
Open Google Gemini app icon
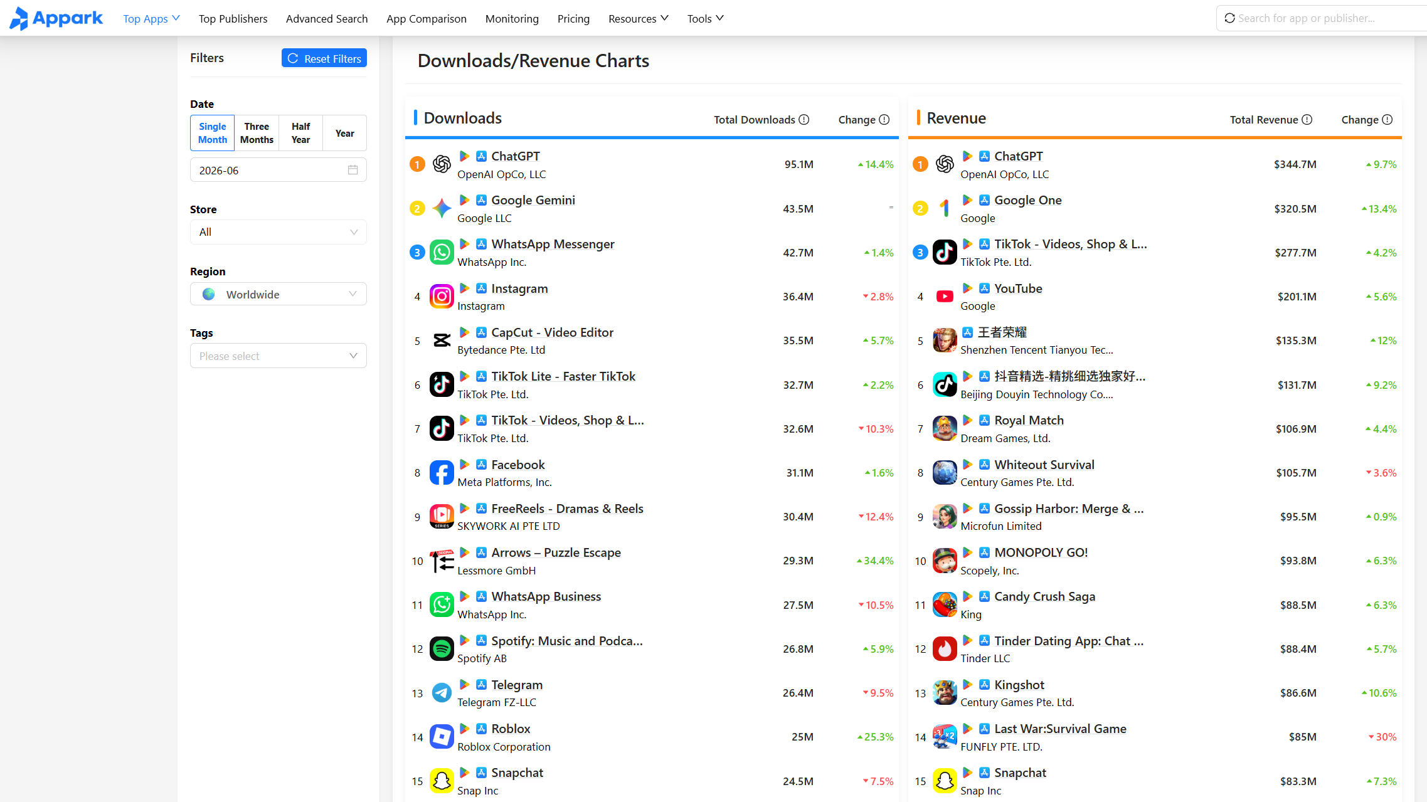[x=442, y=208]
